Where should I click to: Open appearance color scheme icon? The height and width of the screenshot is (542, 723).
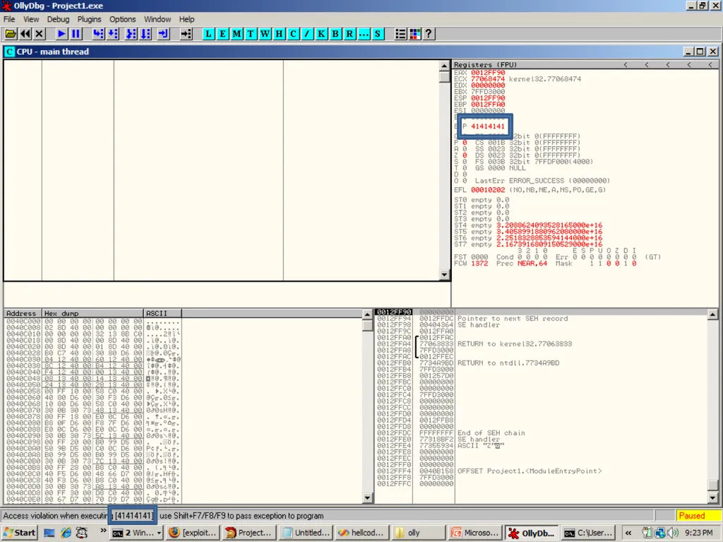[x=415, y=34]
